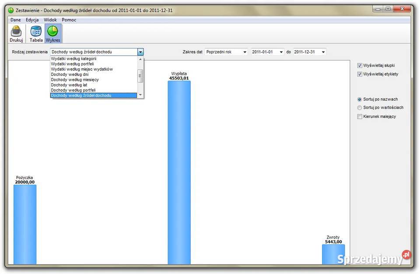The height and width of the screenshot is (274, 420).
Task: Expand the 2011-12-31 end date picker
Action: pyautogui.click(x=323, y=52)
